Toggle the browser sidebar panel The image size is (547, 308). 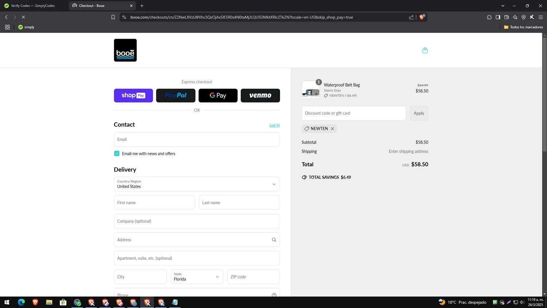pos(498,17)
